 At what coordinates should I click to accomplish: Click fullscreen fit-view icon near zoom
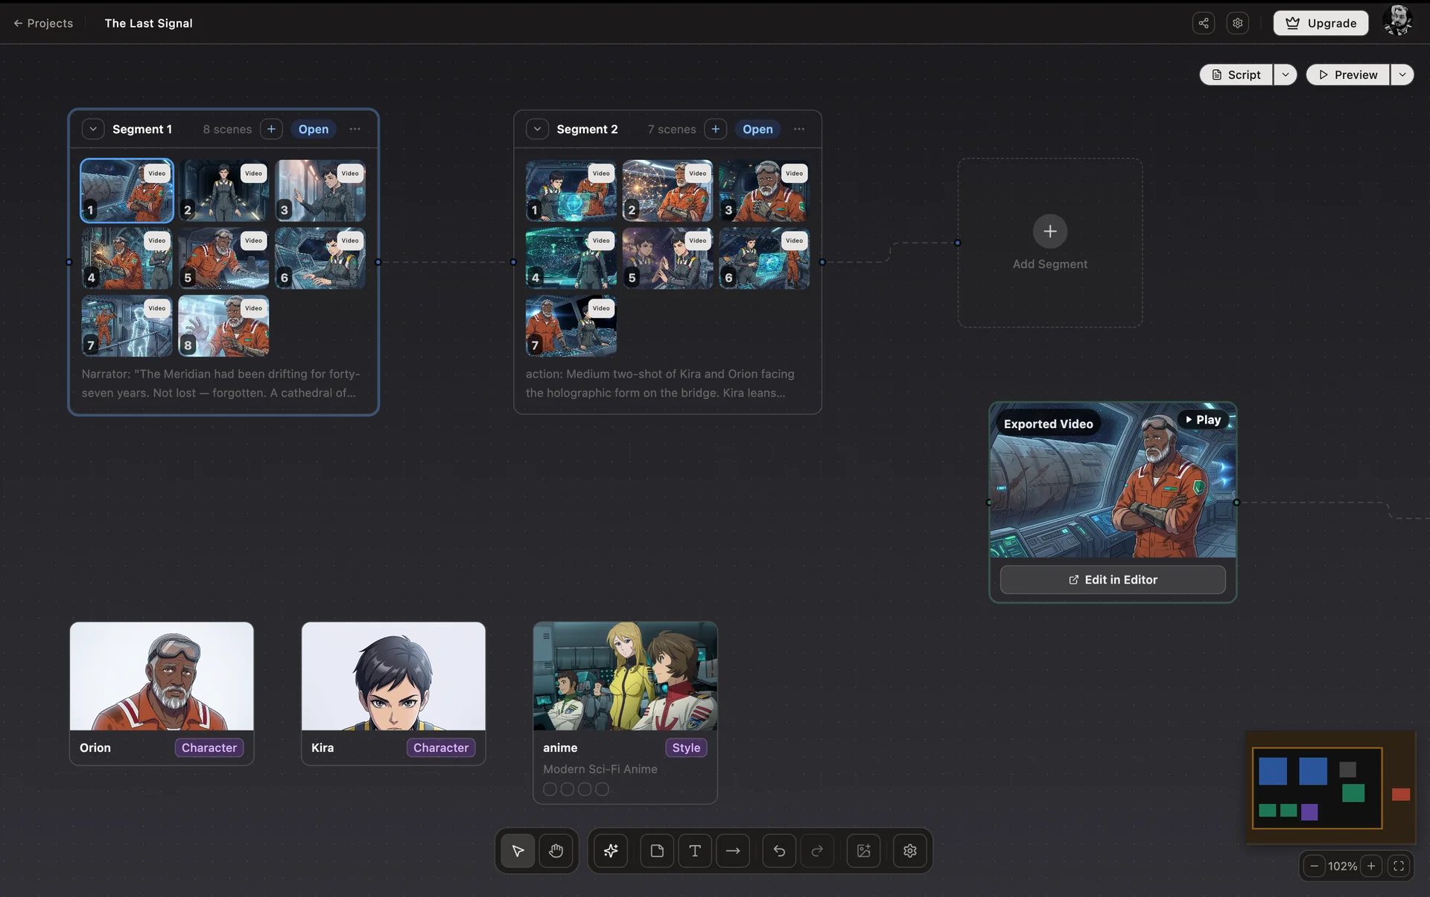pos(1399,866)
